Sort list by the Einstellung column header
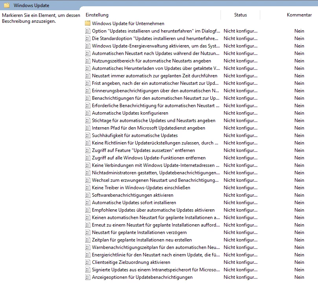Viewport: 318px width, 289px height. pos(97,15)
